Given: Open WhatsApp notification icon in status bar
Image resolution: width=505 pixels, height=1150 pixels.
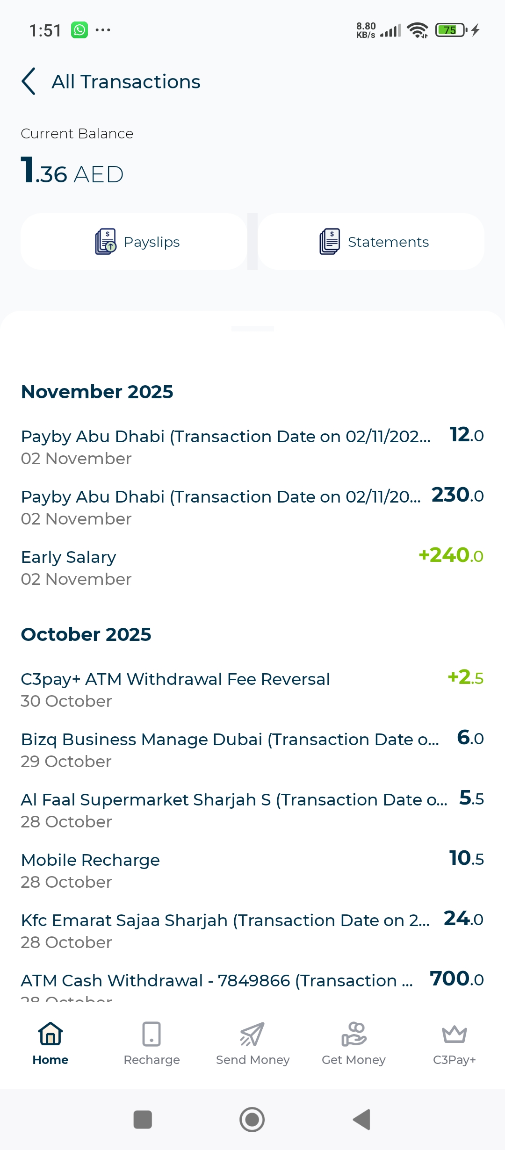Looking at the screenshot, I should click(79, 30).
